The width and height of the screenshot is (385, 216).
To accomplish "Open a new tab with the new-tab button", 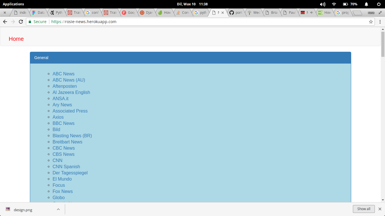I will click(357, 13).
